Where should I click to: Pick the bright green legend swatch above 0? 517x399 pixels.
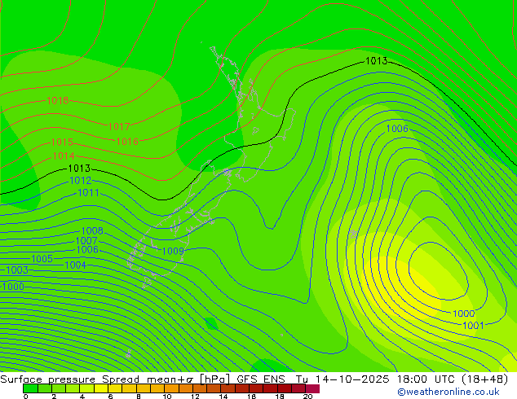click(30, 388)
